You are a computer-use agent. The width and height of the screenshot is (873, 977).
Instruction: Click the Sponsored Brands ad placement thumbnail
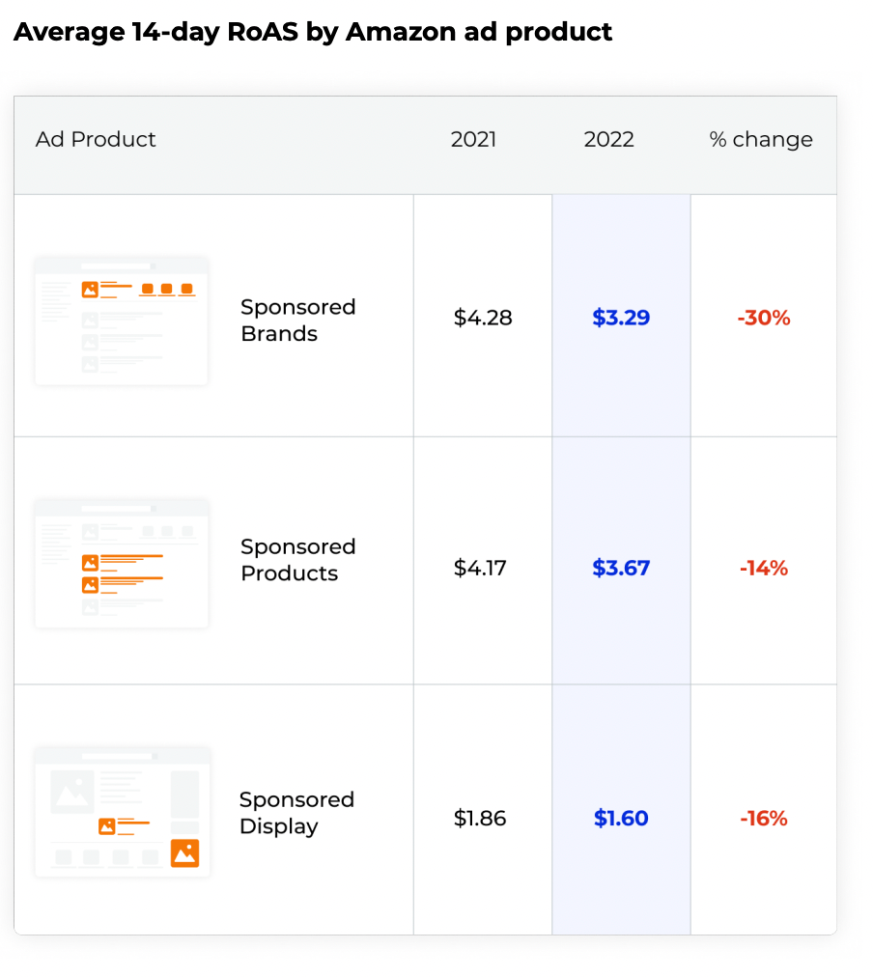tap(122, 321)
